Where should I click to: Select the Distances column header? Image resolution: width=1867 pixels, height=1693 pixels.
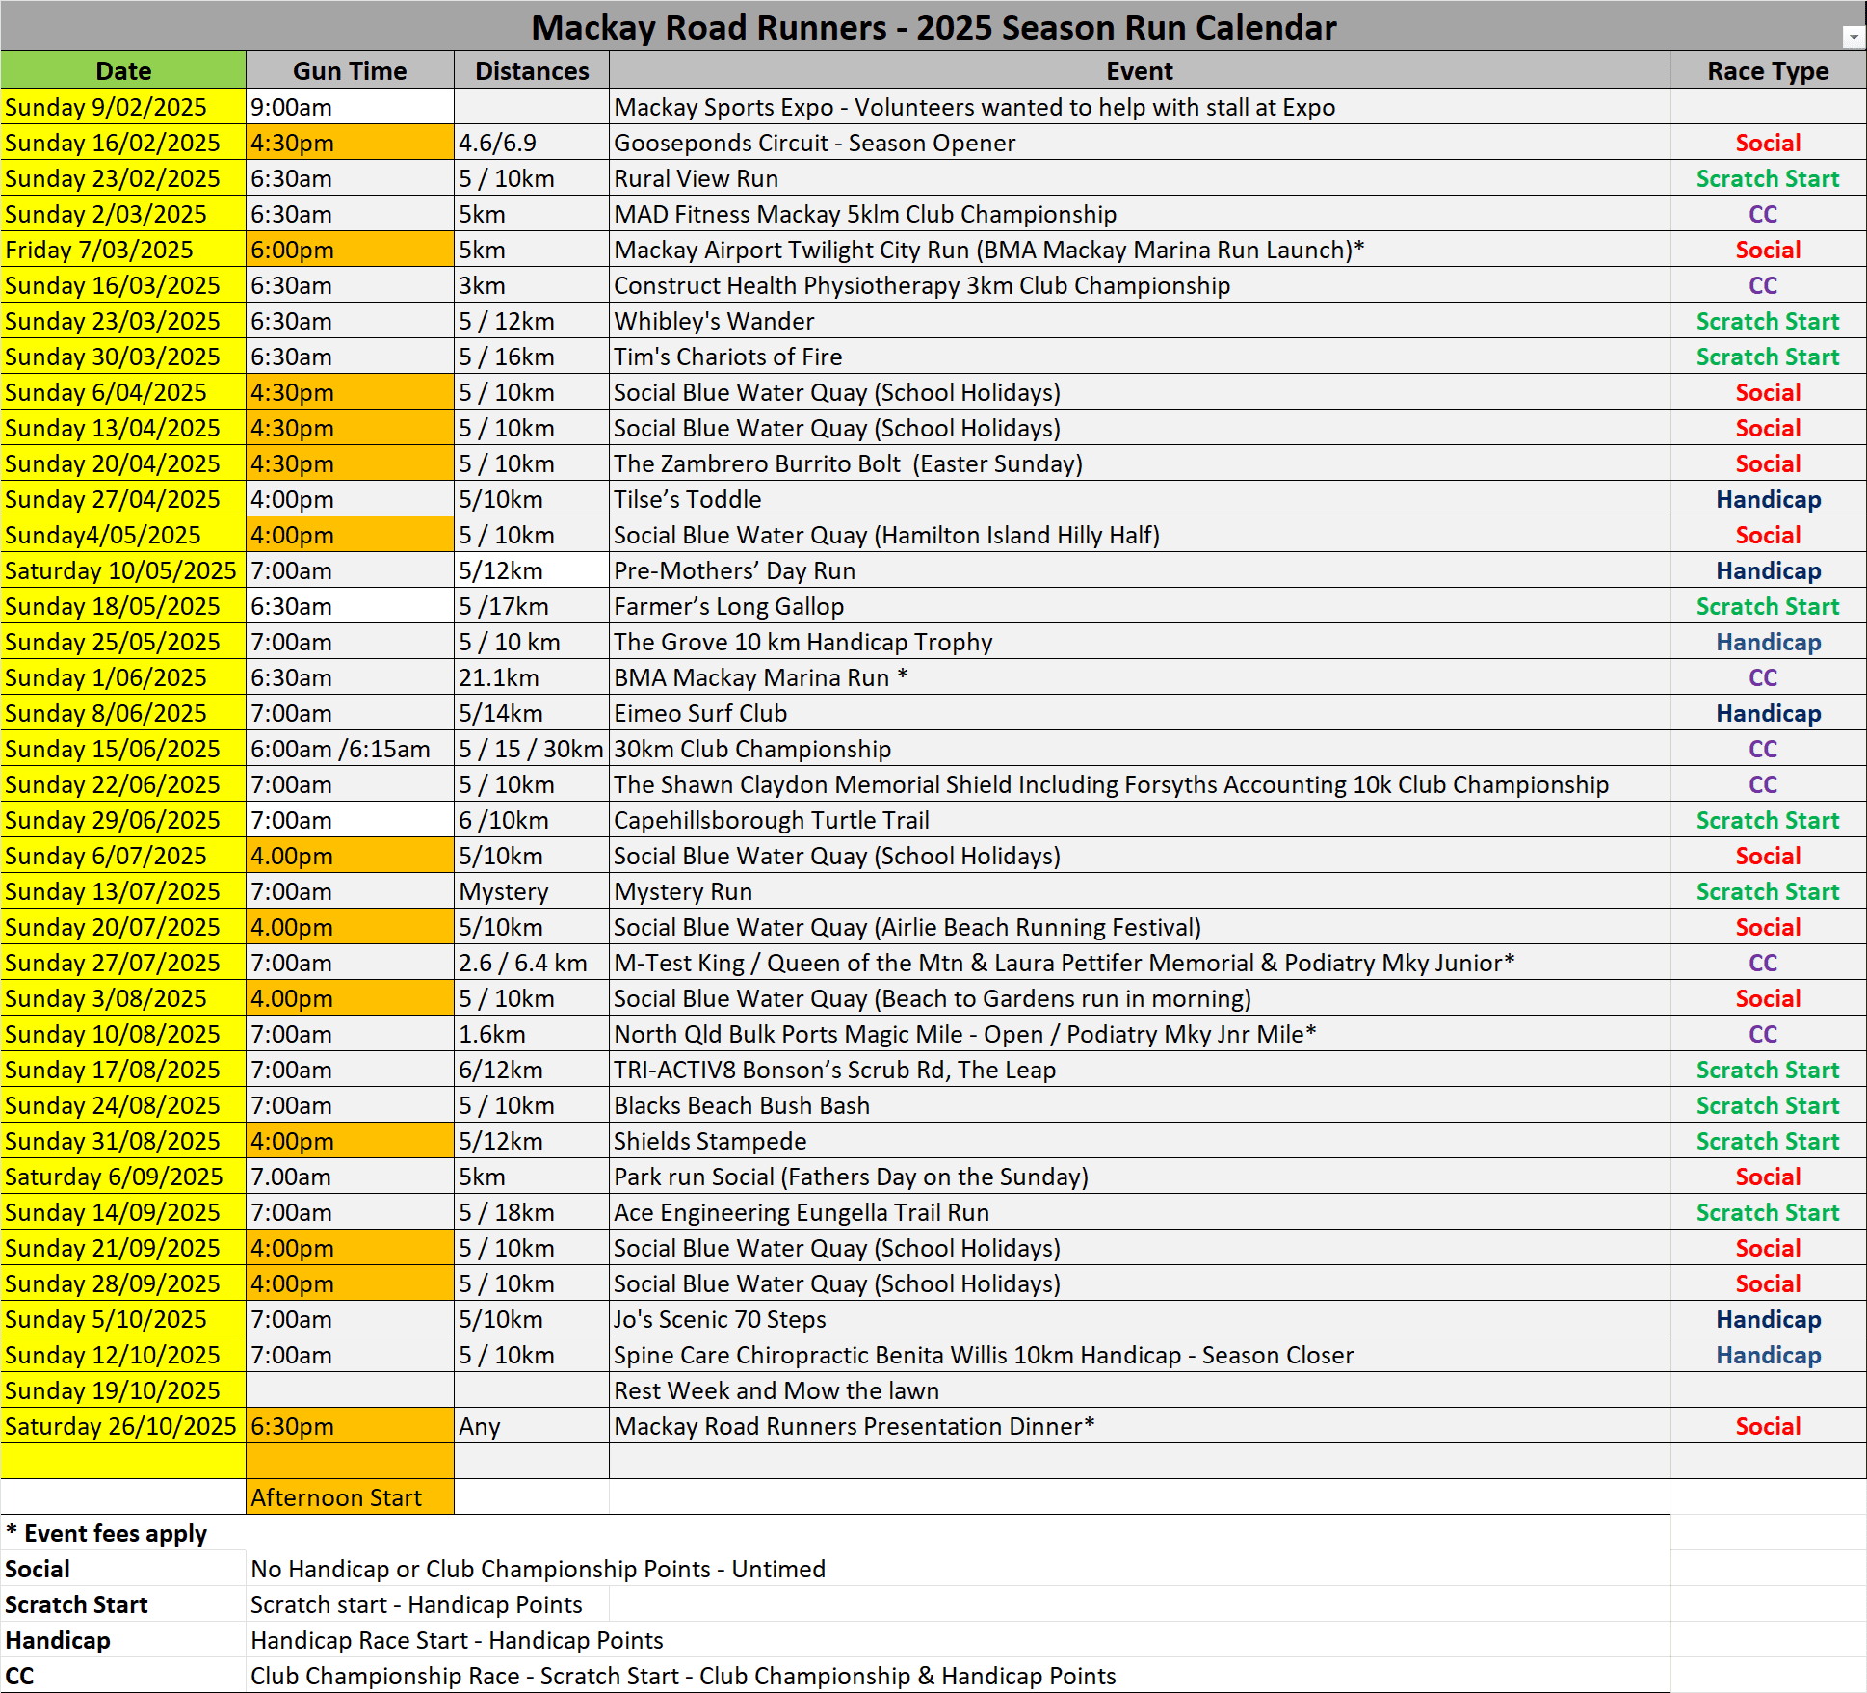coord(532,70)
